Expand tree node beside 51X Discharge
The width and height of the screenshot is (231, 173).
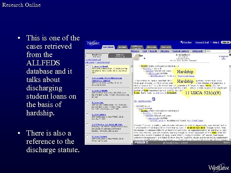(x=137, y=108)
